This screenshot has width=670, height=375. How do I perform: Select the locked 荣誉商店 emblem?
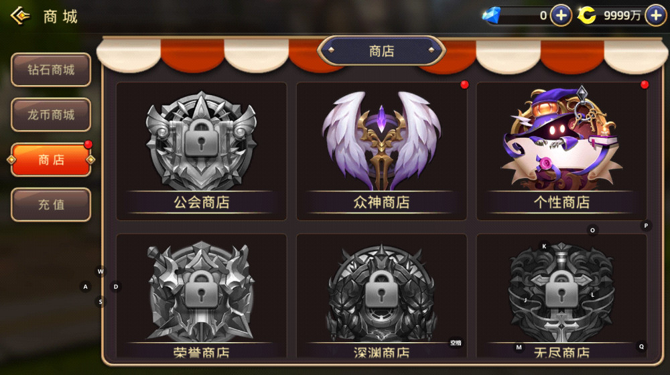point(201,293)
